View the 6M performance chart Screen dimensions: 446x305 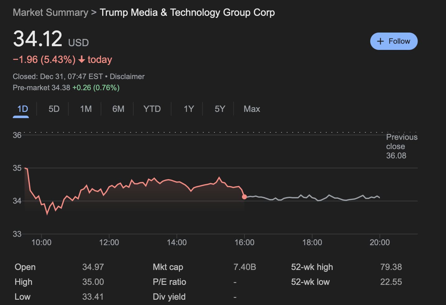pos(118,109)
